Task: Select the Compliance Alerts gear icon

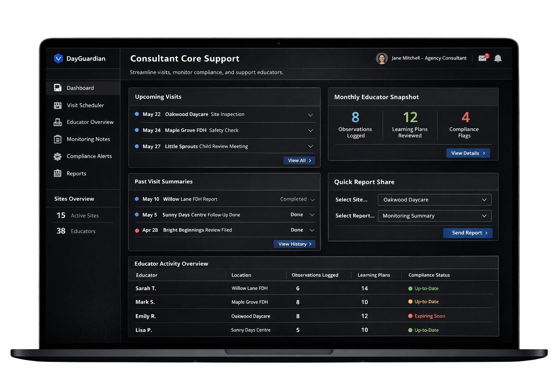Action: click(58, 156)
